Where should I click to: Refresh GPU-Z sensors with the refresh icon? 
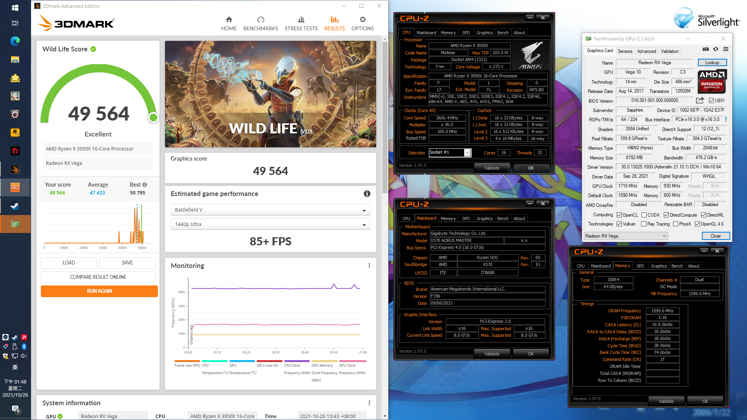pyautogui.click(x=715, y=49)
